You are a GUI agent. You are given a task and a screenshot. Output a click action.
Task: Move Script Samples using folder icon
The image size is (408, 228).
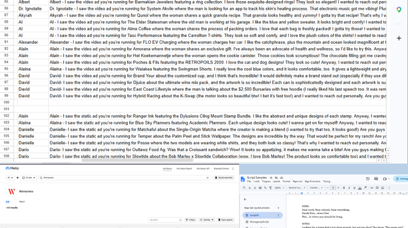pos(276,178)
